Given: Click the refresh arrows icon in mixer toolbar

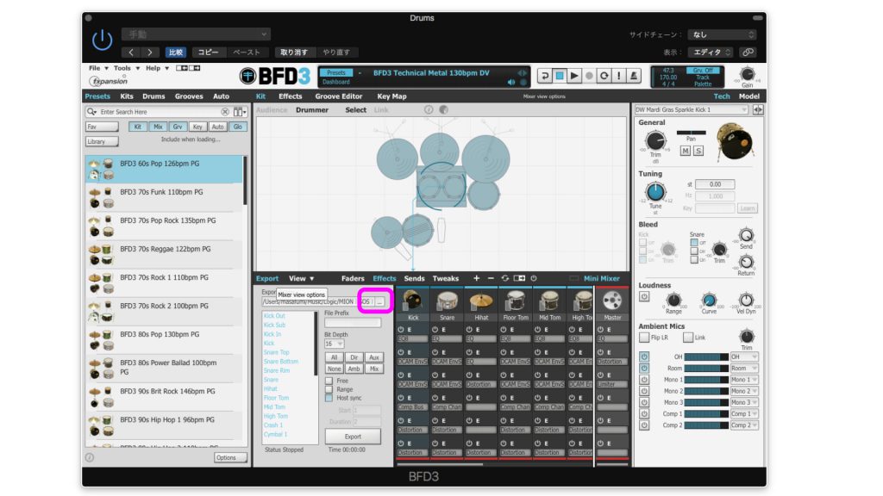Looking at the screenshot, I should pyautogui.click(x=505, y=278).
